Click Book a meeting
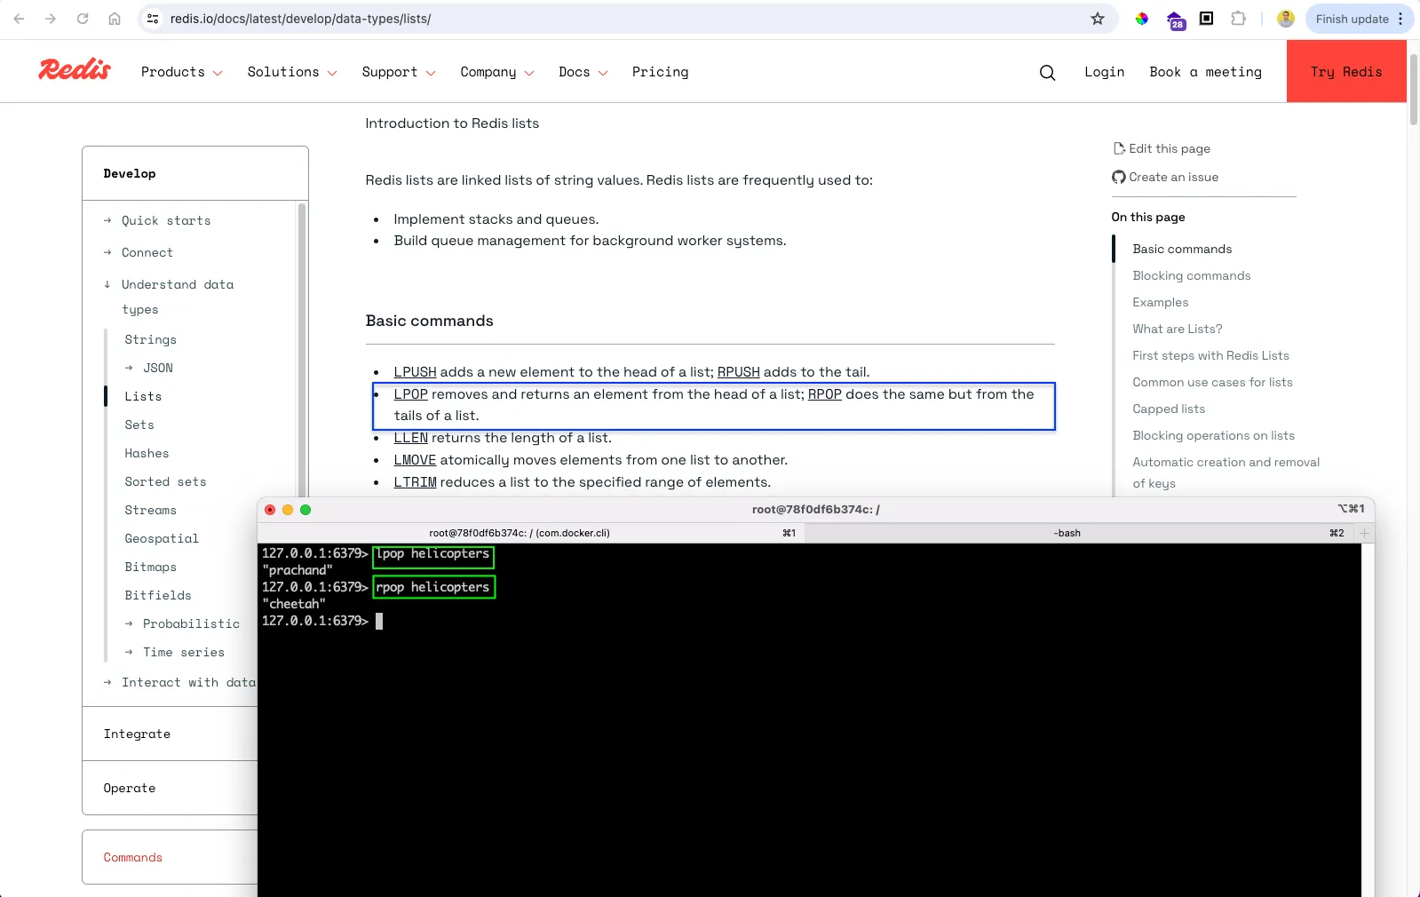Viewport: 1420px width, 897px height. (x=1205, y=72)
